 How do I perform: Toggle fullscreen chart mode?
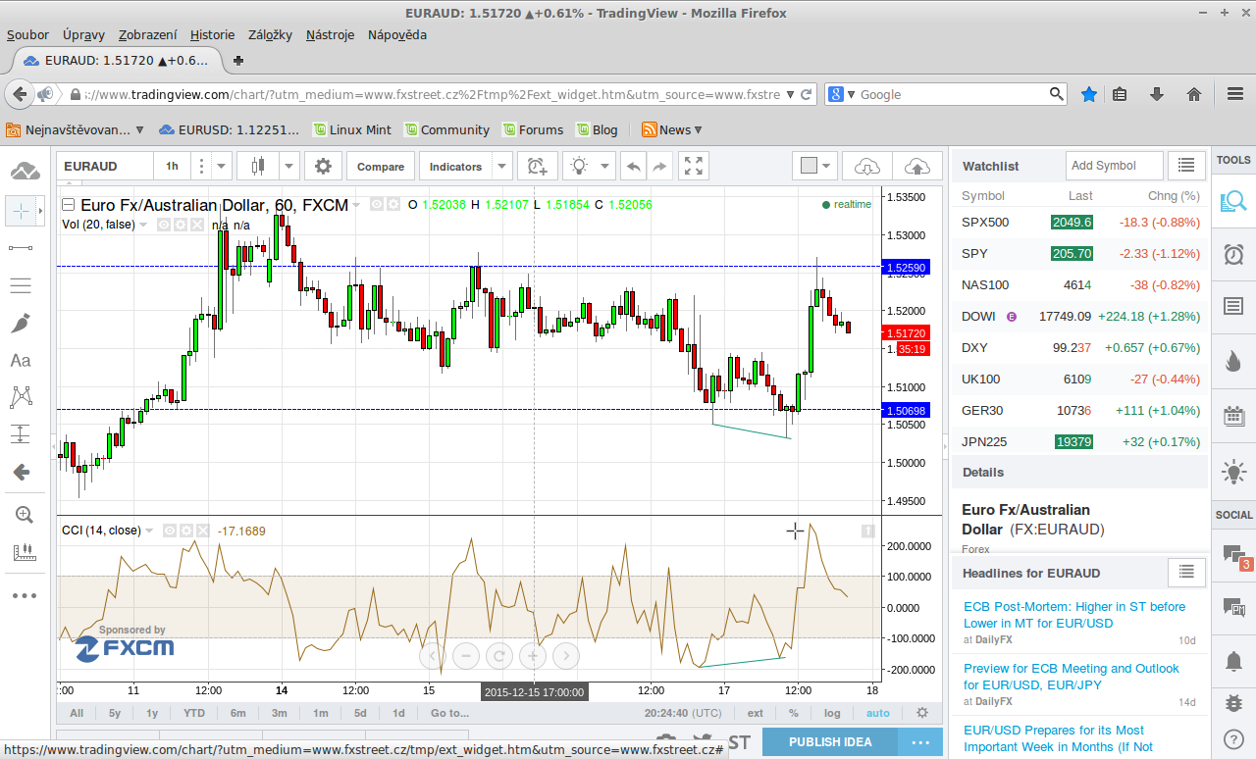(x=694, y=166)
